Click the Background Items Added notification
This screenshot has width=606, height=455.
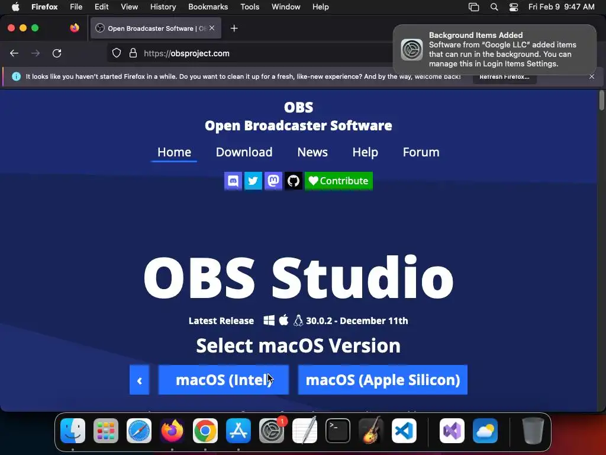(495, 50)
